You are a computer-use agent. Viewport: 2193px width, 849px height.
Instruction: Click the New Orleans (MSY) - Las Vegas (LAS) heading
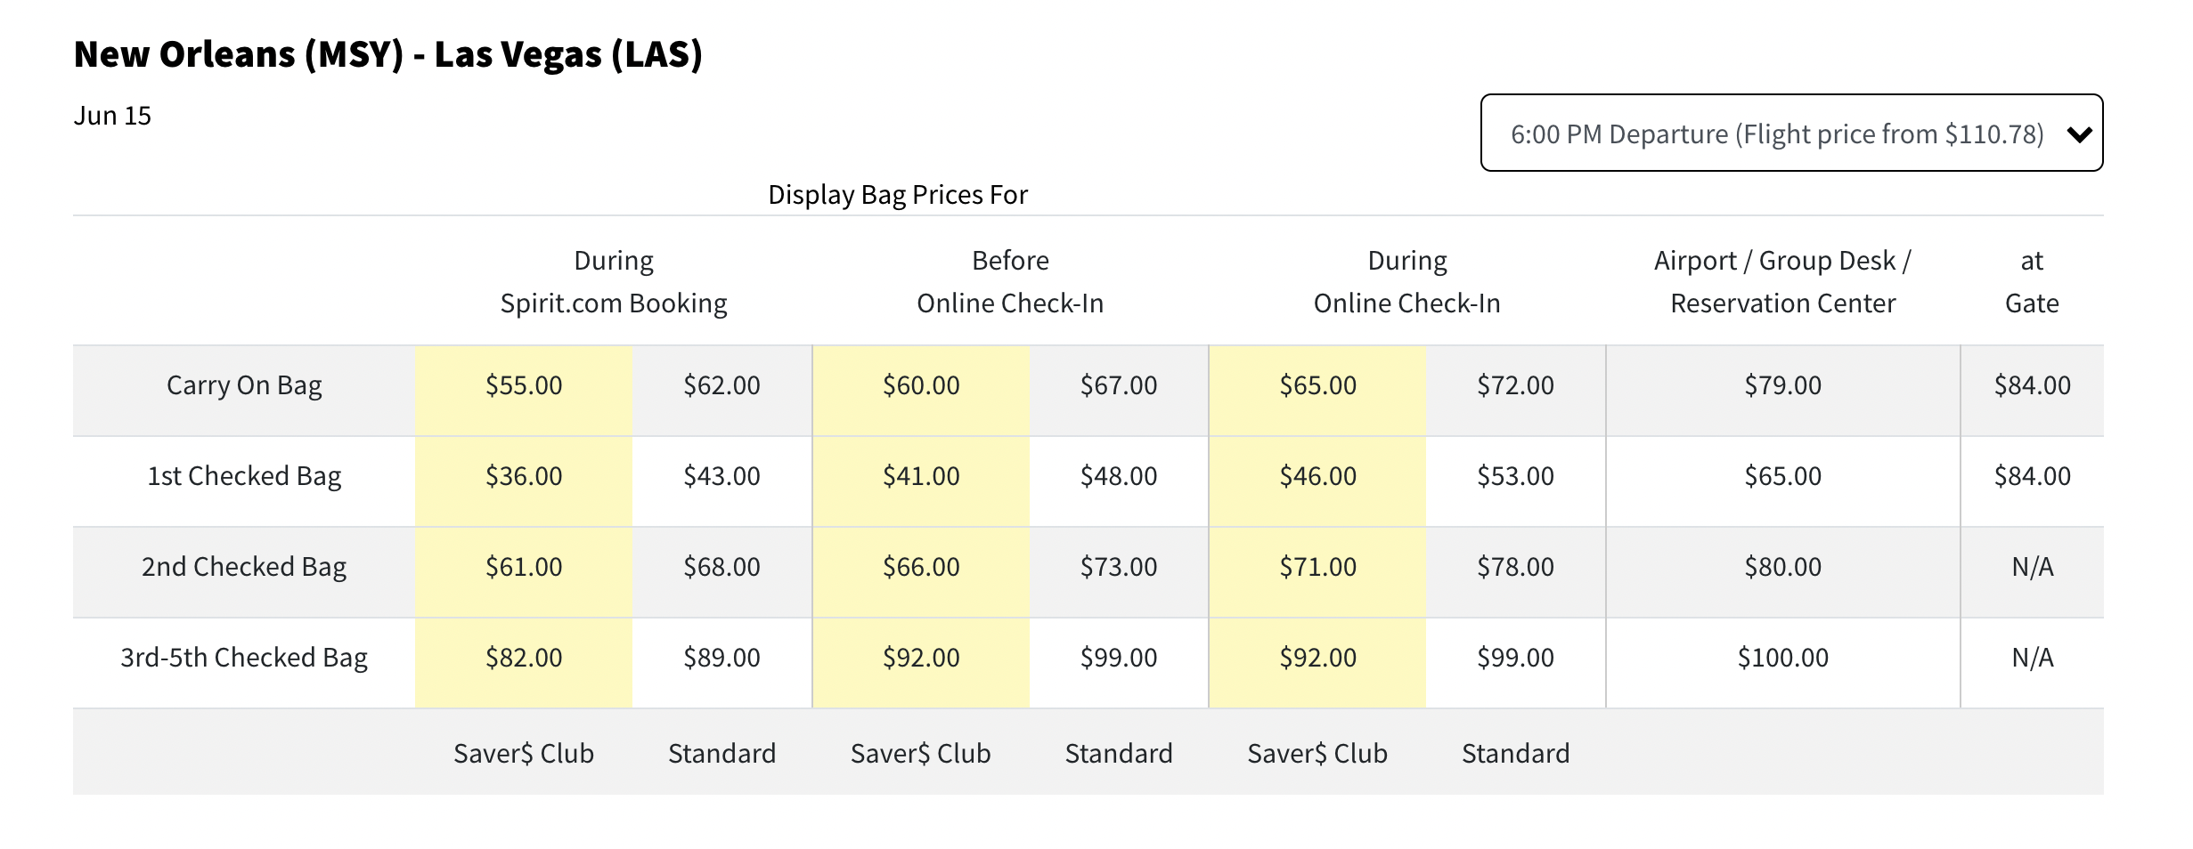pos(388,54)
